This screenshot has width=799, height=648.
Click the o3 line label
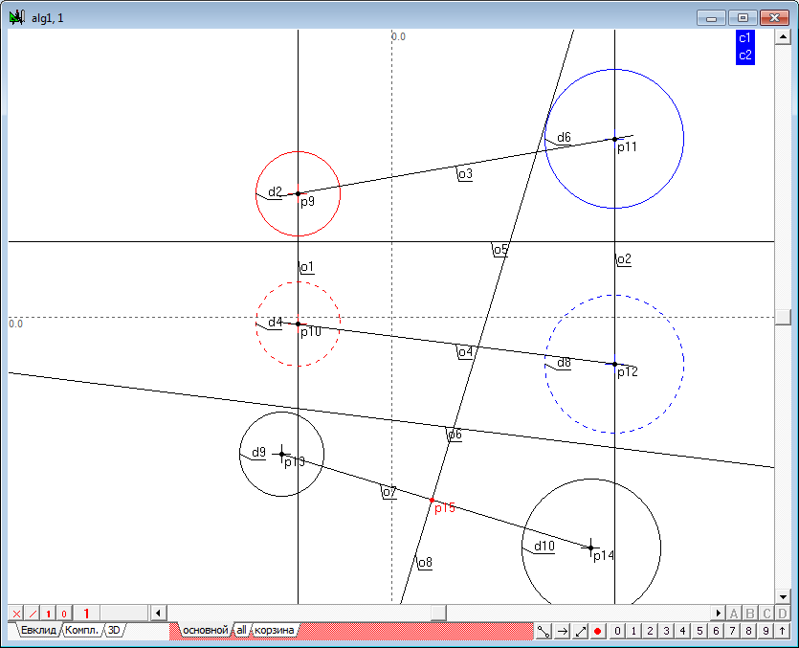[465, 174]
